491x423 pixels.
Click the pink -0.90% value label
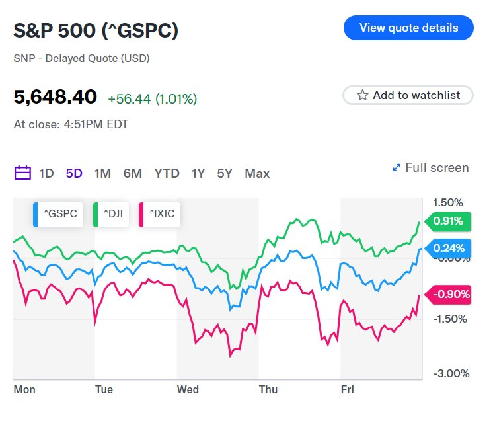[450, 294]
